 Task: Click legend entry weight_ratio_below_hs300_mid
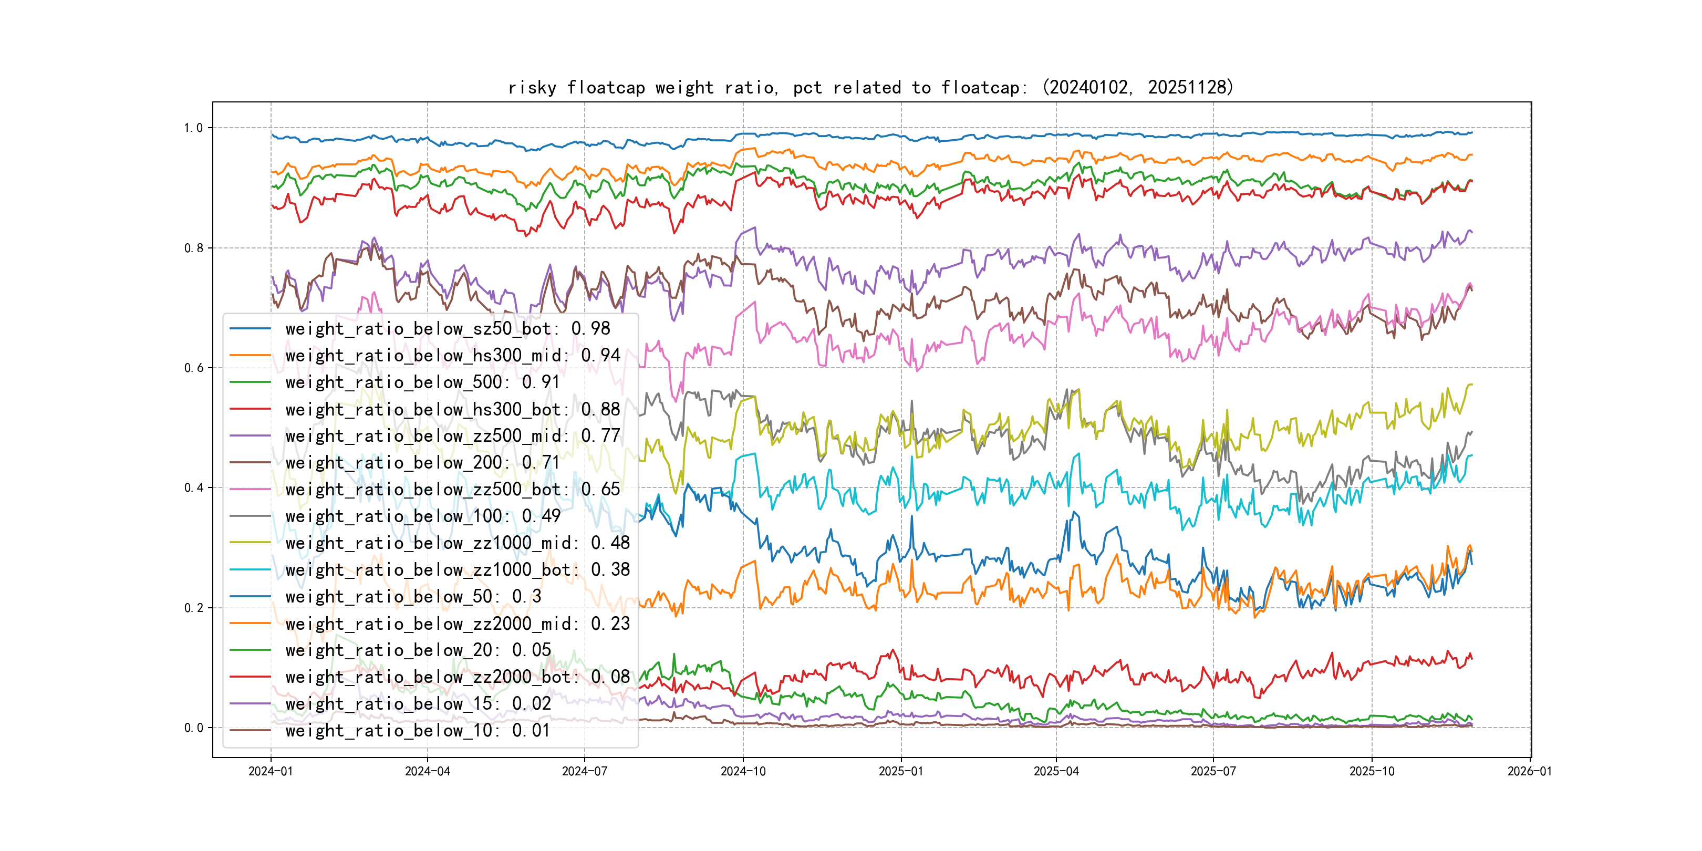tap(453, 356)
